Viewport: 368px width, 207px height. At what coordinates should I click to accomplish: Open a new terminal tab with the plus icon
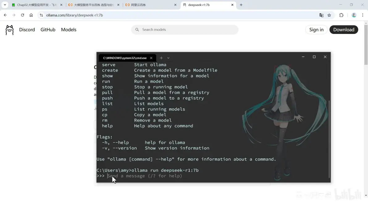coord(161,58)
